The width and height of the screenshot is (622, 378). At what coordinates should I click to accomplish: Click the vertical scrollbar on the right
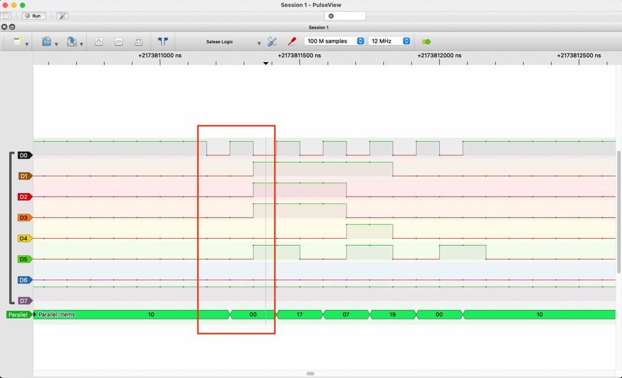pos(619,212)
